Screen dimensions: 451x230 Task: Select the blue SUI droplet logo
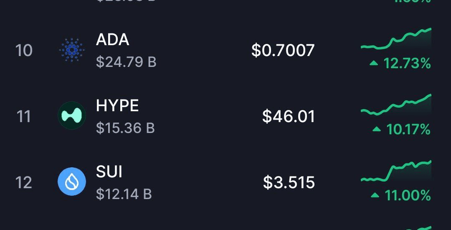(72, 181)
